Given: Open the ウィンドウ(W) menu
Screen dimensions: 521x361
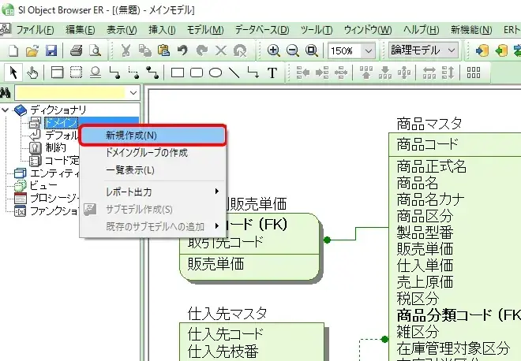Looking at the screenshot, I should (368, 30).
